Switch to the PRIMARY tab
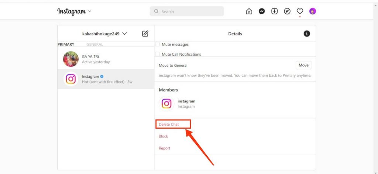 (66, 45)
